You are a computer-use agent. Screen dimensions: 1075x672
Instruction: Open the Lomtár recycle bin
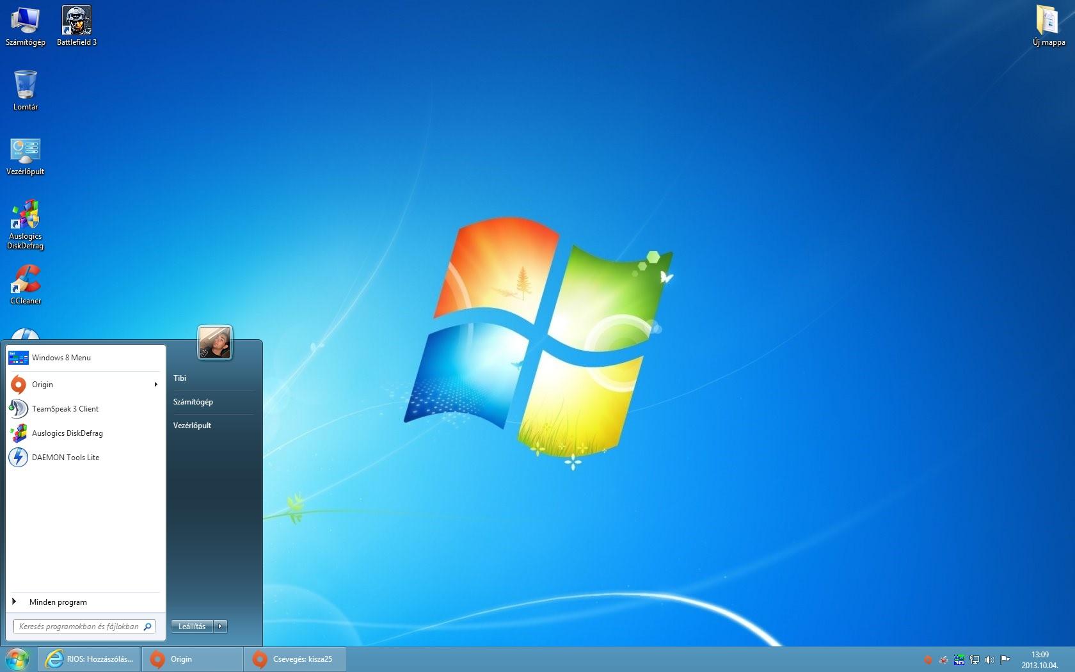26,90
